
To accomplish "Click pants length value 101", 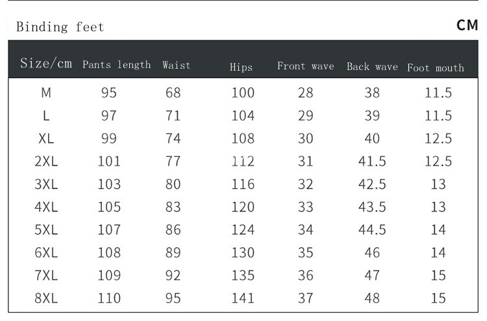I will click(109, 161).
